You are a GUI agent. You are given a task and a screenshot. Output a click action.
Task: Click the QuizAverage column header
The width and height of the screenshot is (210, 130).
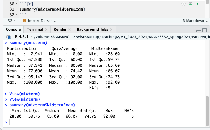(x=64, y=48)
